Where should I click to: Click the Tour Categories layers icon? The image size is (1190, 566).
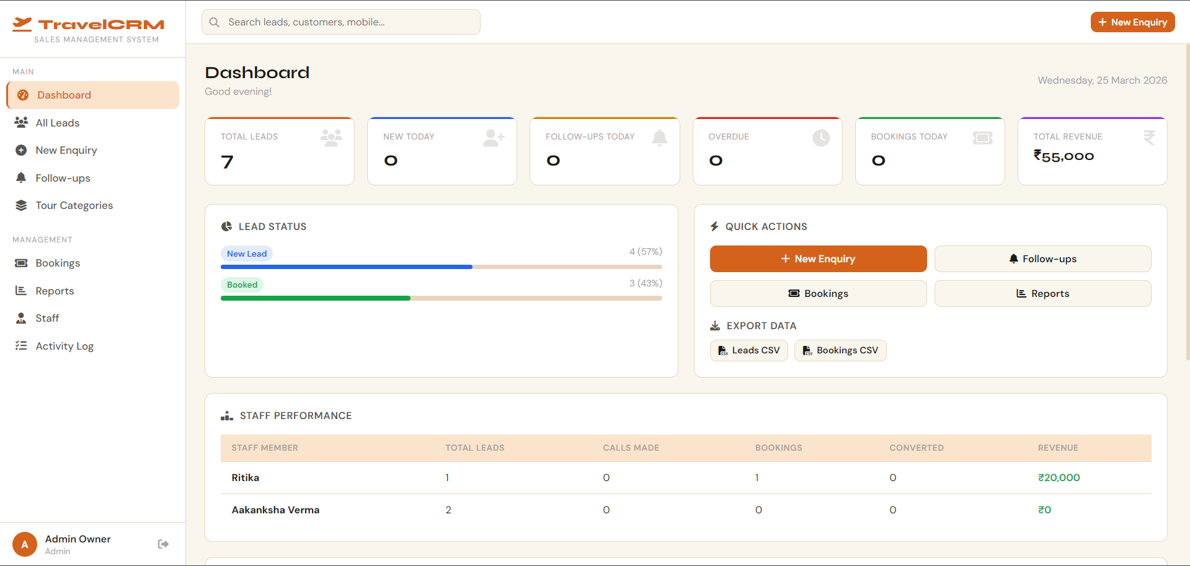(21, 205)
